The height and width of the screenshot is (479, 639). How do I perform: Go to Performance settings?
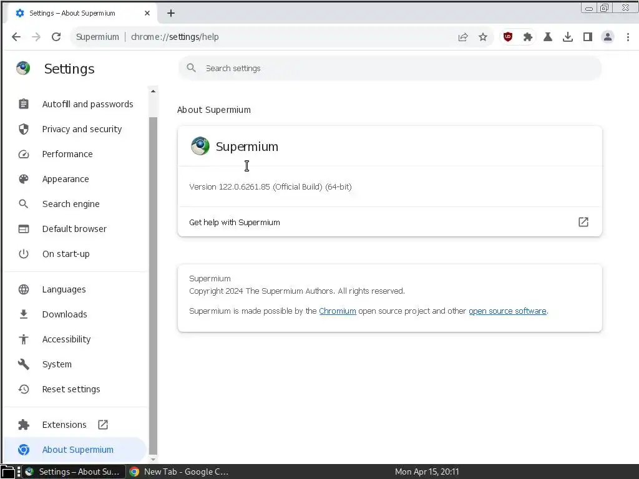coord(76,154)
